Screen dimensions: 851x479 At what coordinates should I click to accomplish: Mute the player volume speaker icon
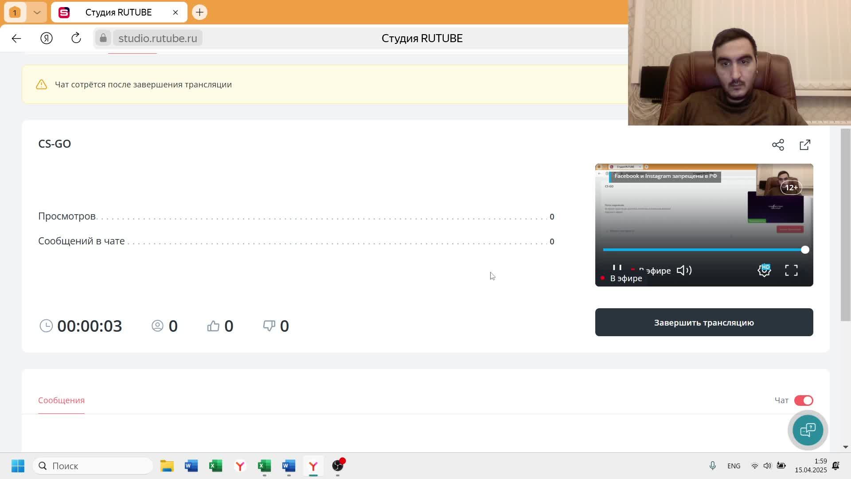point(684,271)
